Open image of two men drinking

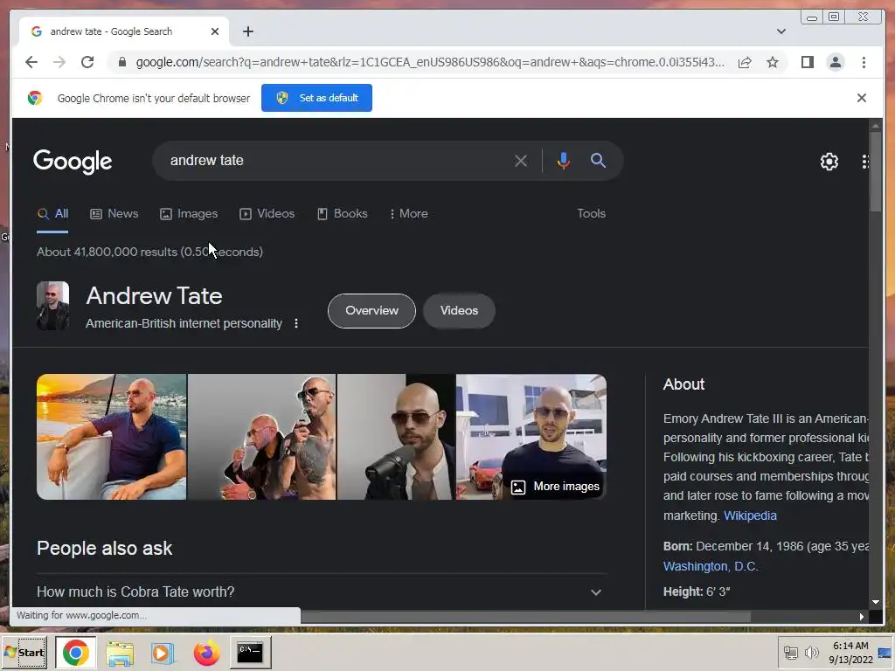(x=262, y=437)
